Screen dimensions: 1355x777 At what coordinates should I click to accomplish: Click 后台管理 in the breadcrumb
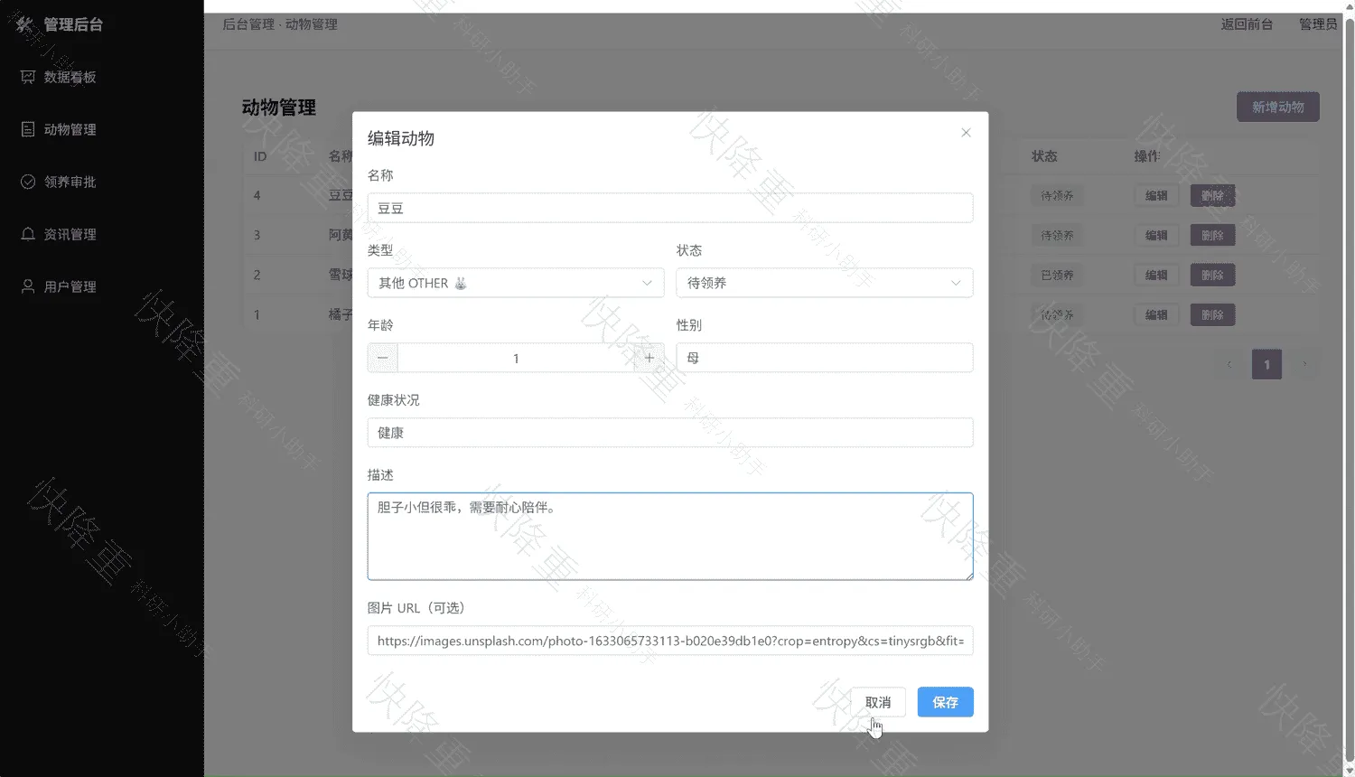[248, 24]
